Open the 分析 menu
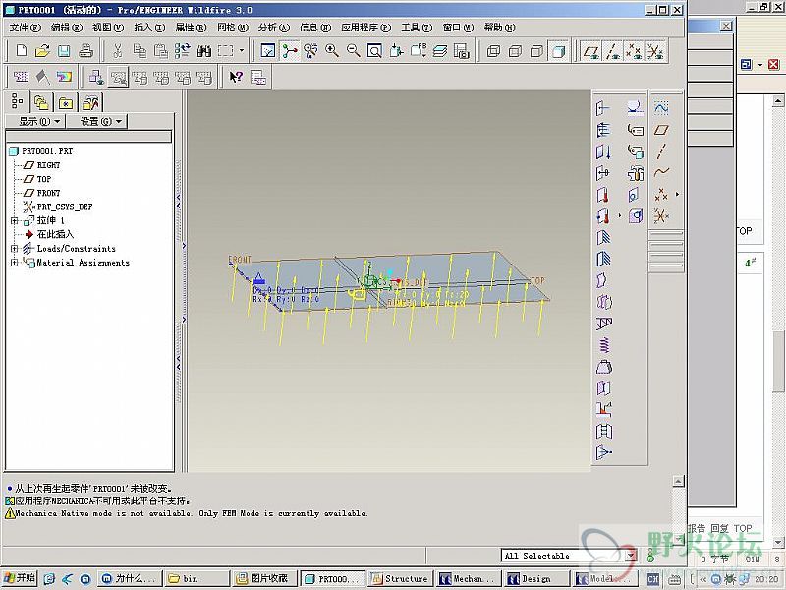 [274, 28]
